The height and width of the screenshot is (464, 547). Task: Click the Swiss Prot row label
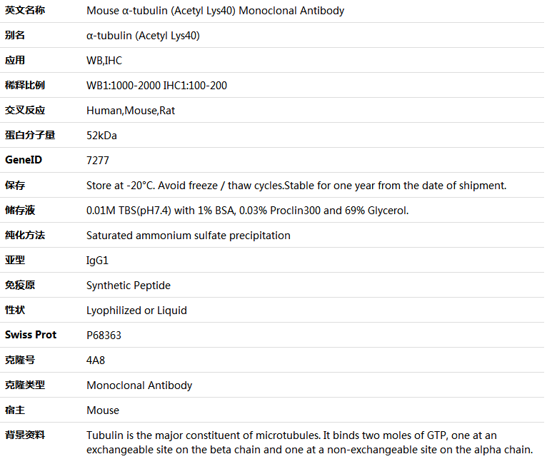[x=31, y=335]
